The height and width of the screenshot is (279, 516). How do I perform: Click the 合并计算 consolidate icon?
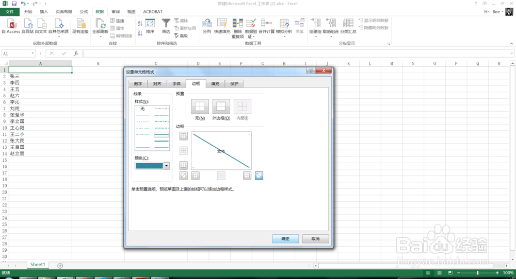pos(266,26)
